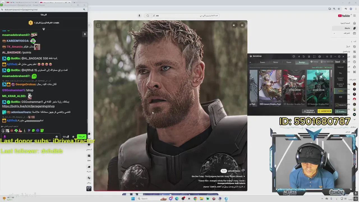
Task: Select Featured category in download sidebar
Action: 340,67
